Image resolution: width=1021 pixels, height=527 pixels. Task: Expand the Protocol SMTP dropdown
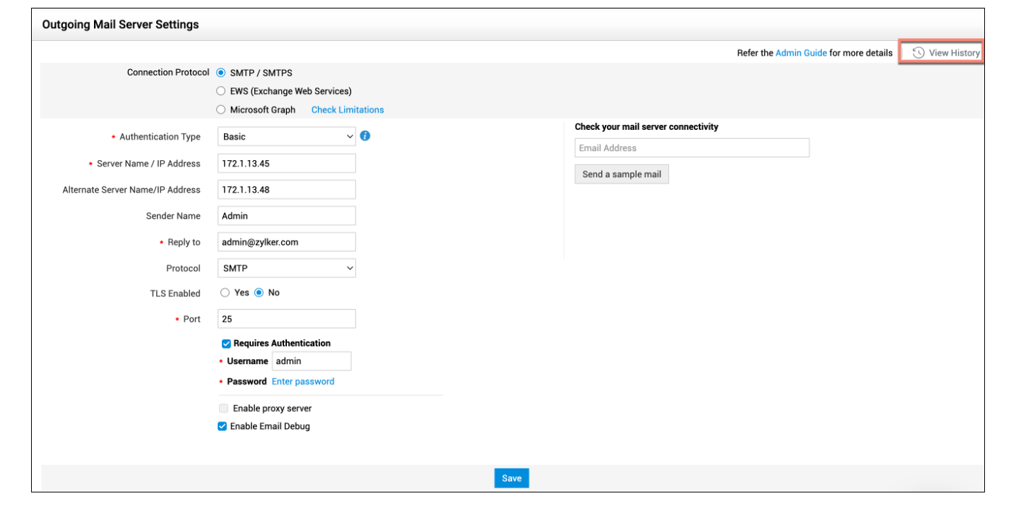[x=286, y=268]
